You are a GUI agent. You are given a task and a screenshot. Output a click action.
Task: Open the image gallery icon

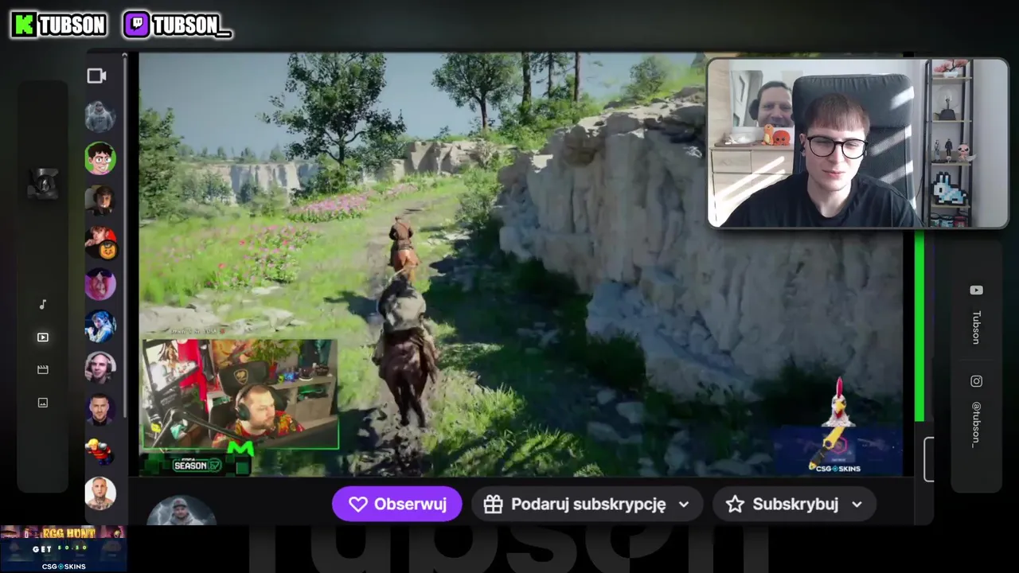tap(43, 403)
